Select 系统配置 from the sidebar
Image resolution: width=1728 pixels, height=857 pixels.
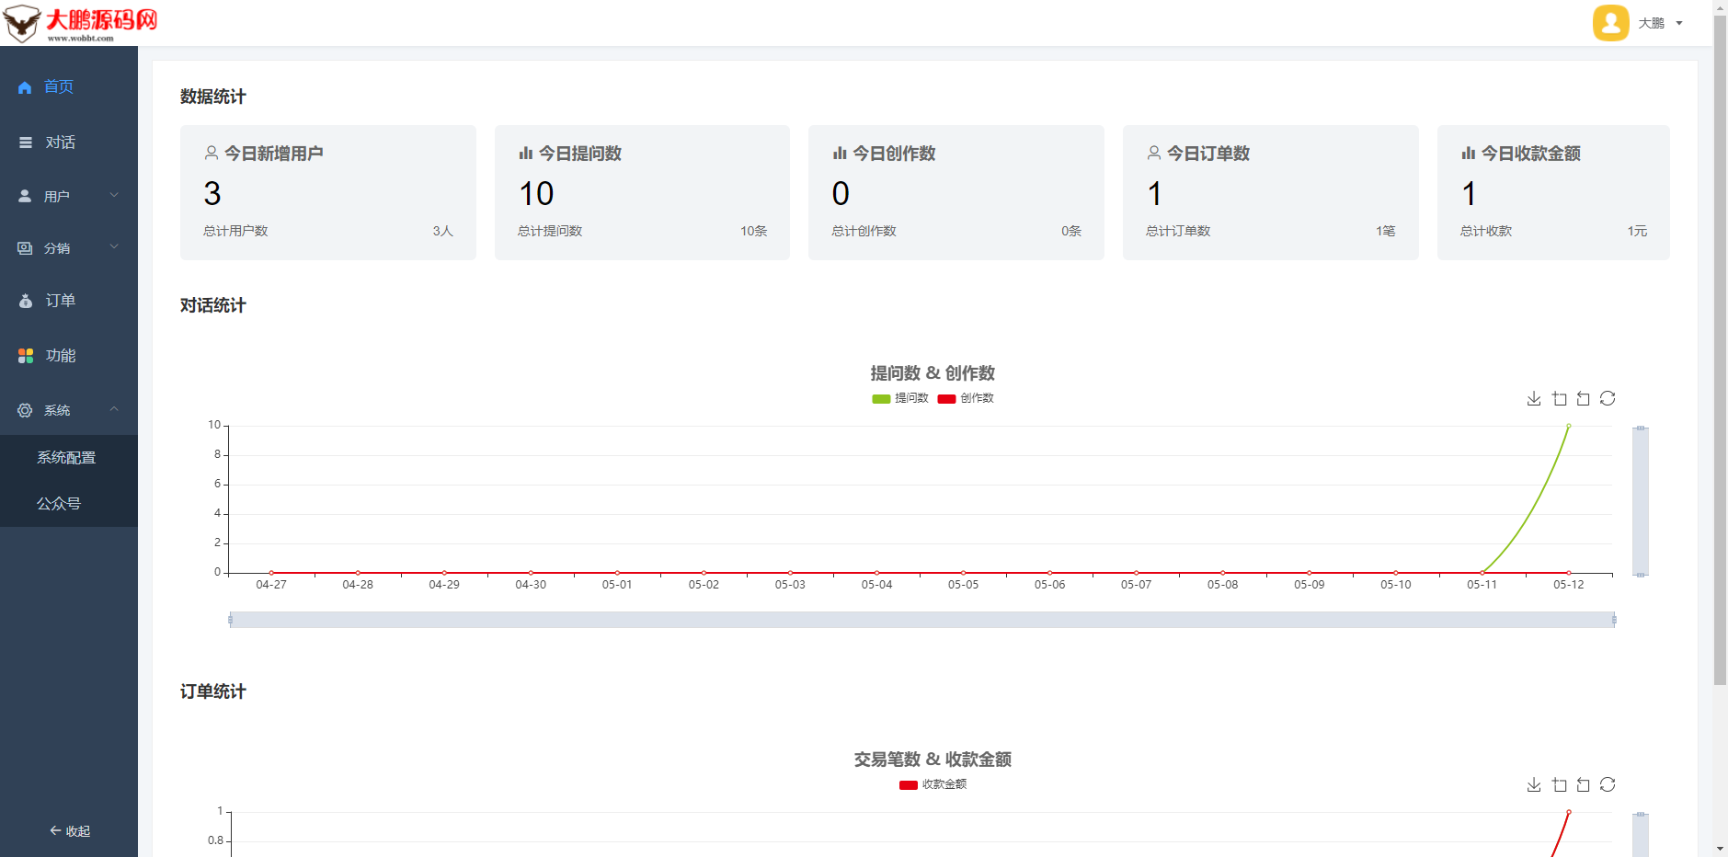[x=66, y=457]
